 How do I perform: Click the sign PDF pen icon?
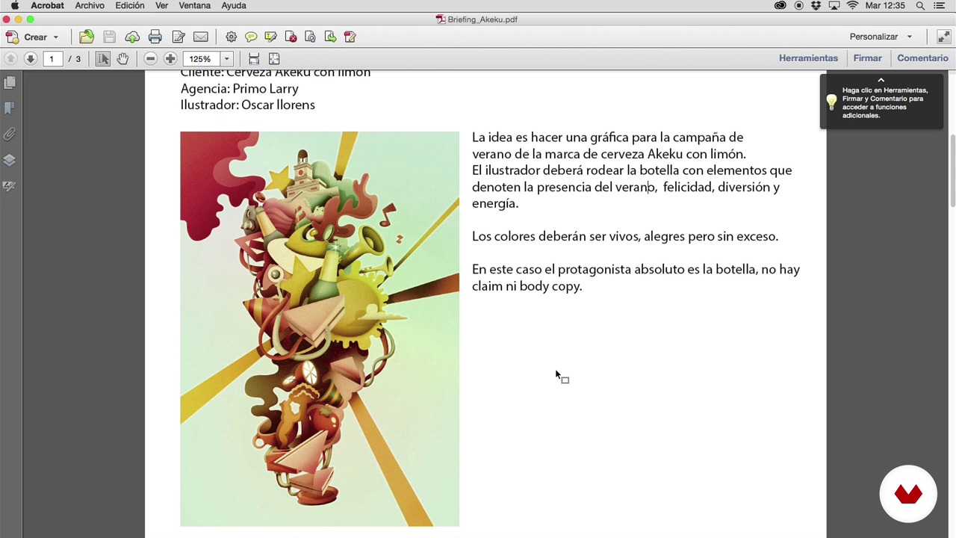point(350,37)
